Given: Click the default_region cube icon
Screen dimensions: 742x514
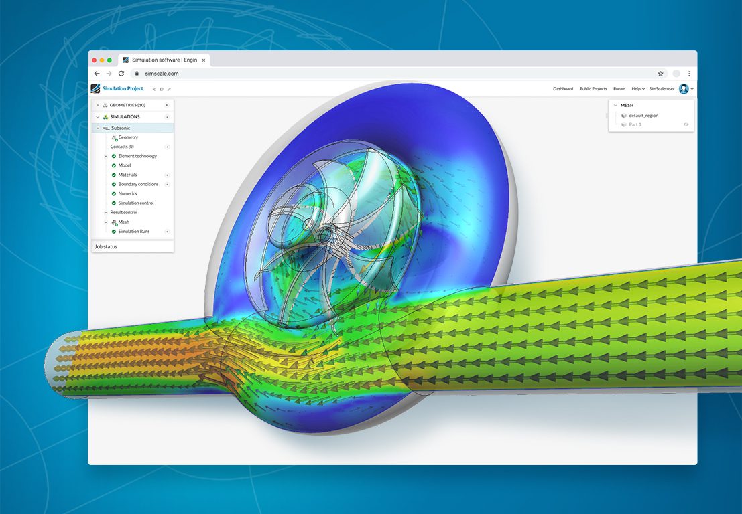Looking at the screenshot, I should (624, 116).
